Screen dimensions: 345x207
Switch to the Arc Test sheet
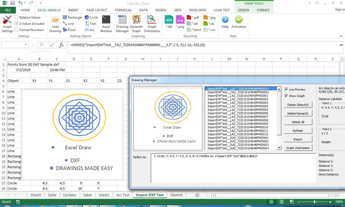[x=123, y=195]
